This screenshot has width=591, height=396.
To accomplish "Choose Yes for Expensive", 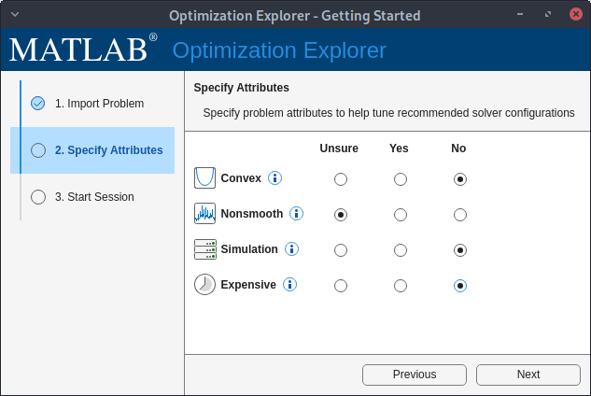I will [401, 286].
